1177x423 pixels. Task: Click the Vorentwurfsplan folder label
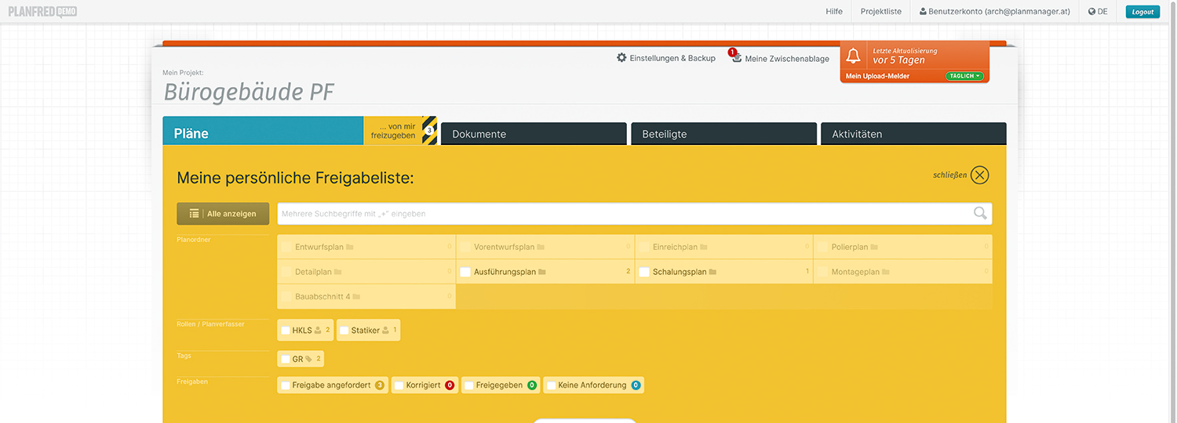click(504, 247)
